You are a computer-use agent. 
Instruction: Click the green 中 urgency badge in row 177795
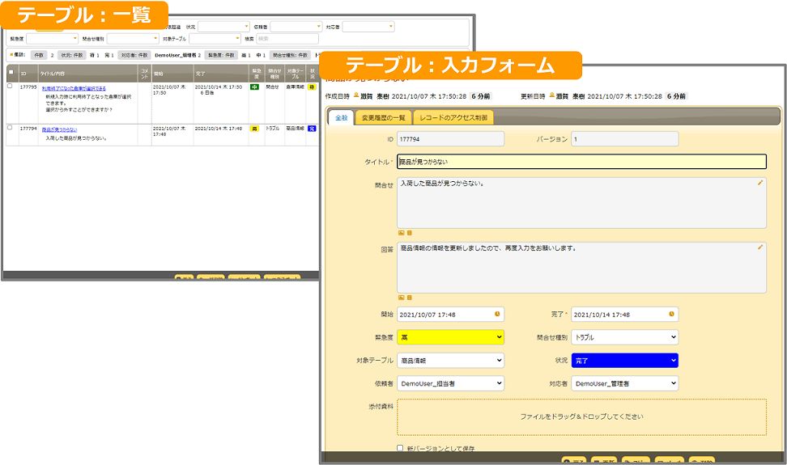coord(254,87)
